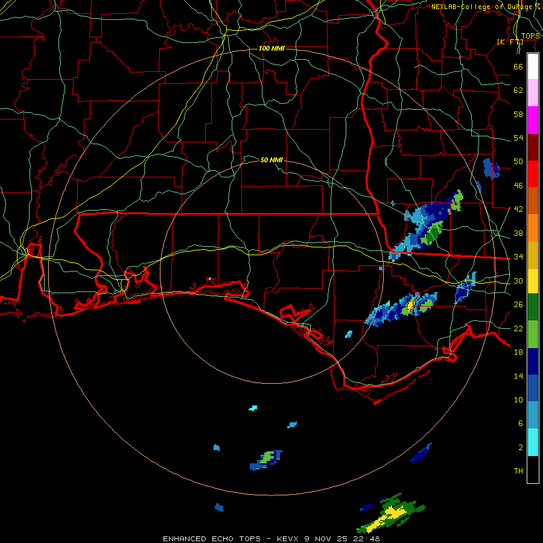This screenshot has height=543, width=543.
Task: Click the "42" legend value
Action: click(518, 209)
